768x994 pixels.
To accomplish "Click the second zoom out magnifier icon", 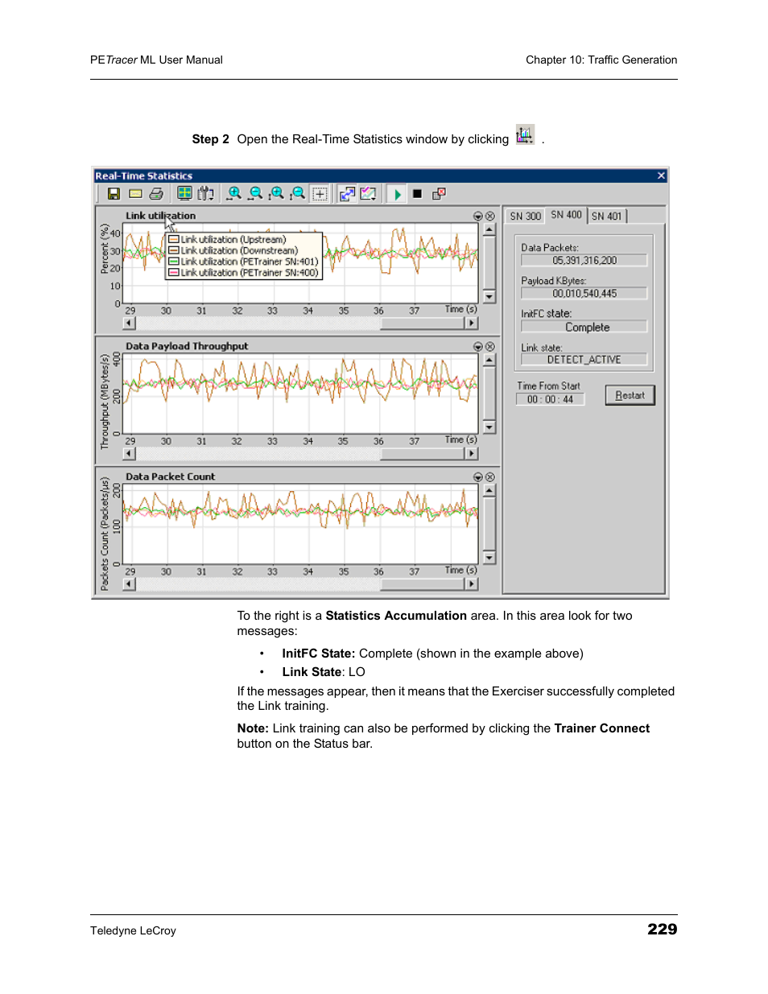I will (298, 193).
